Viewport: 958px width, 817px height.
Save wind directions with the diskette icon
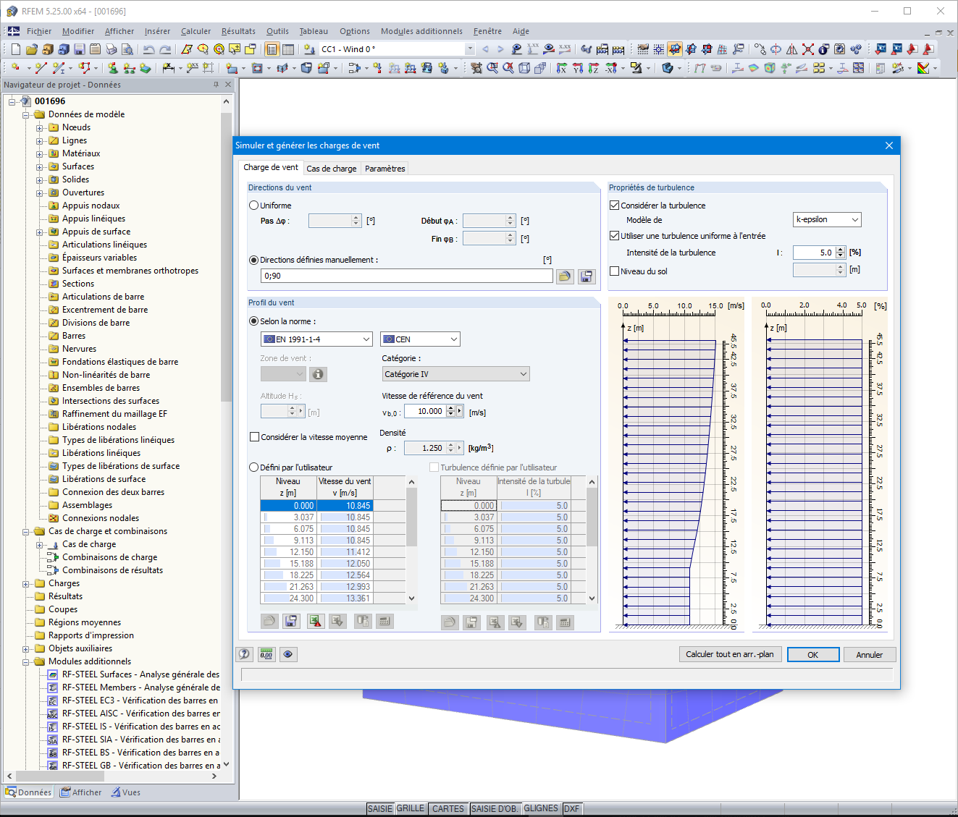coord(587,276)
